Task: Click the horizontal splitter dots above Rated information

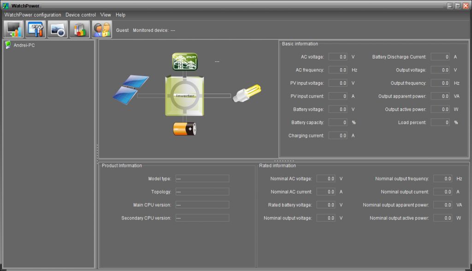Action: point(284,161)
